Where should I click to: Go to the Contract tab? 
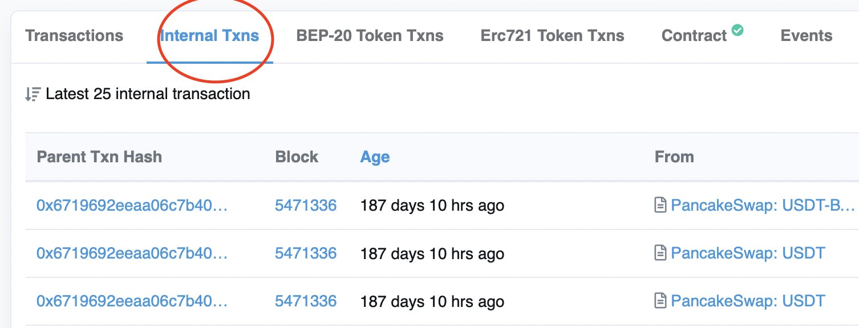[694, 36]
